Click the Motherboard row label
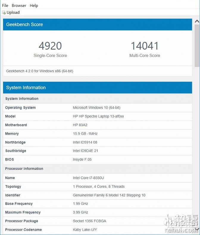The width and height of the screenshot is (200, 235). (16, 125)
